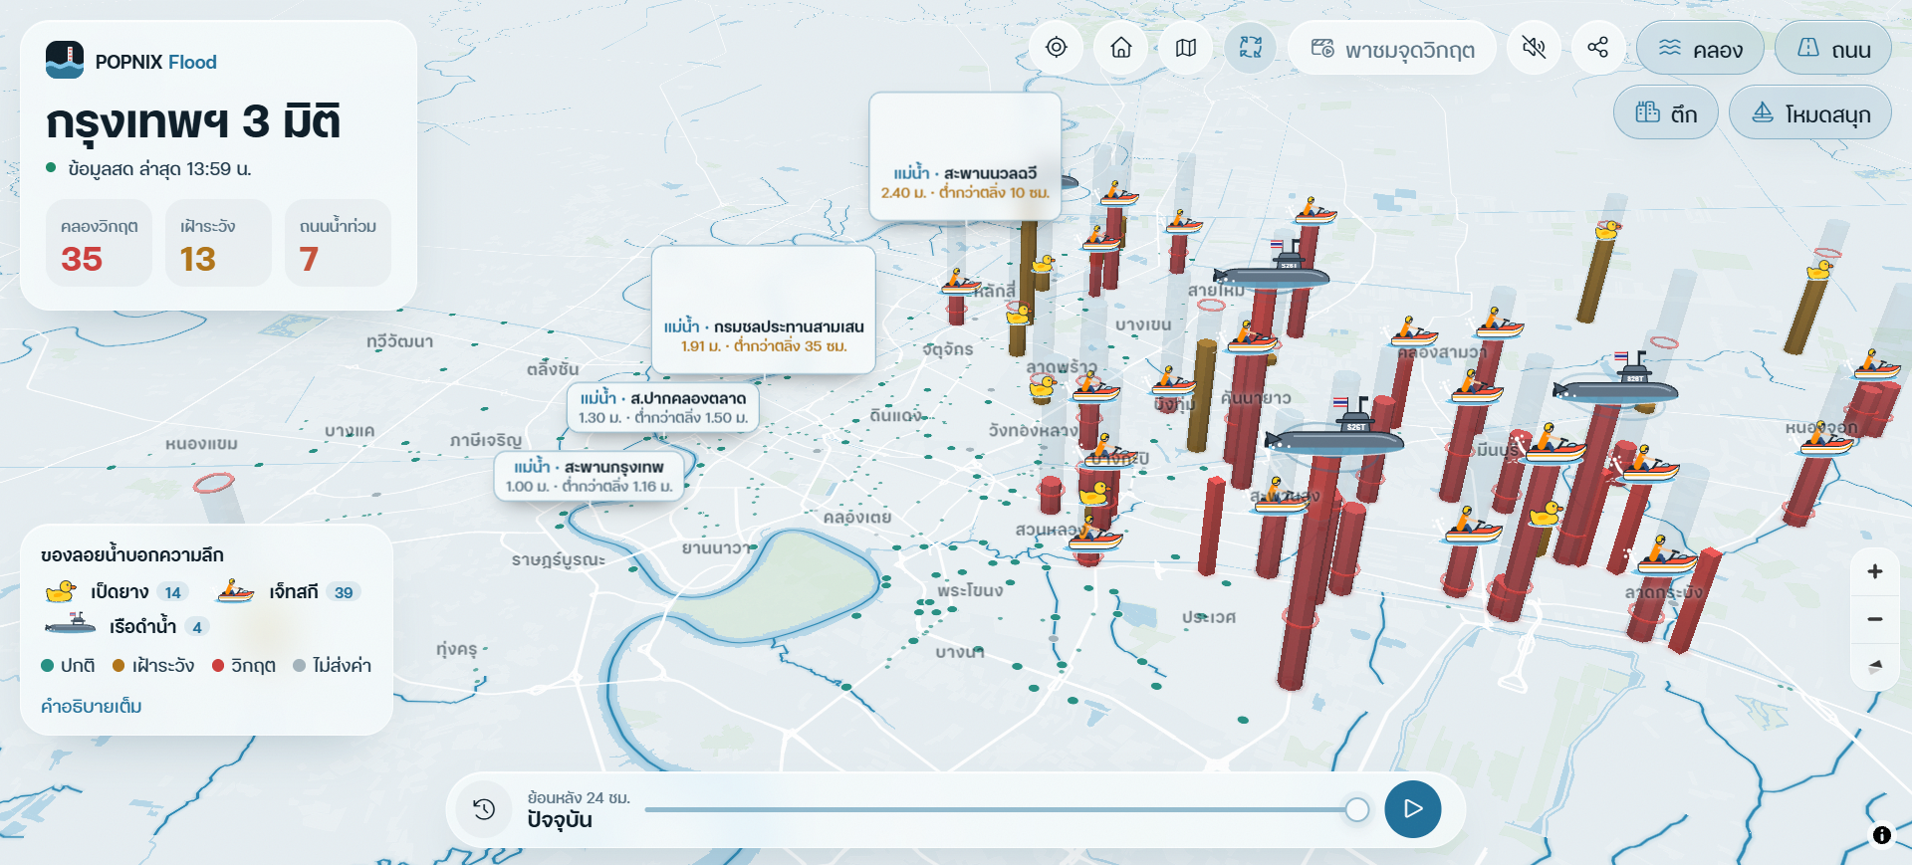Click the history clock icon on timeline

[484, 809]
